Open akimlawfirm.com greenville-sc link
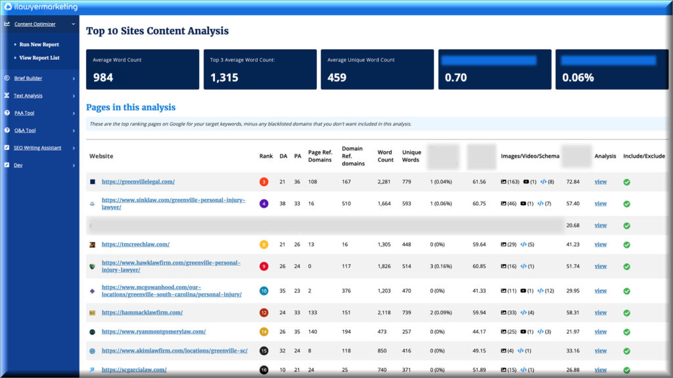 [x=175, y=350]
